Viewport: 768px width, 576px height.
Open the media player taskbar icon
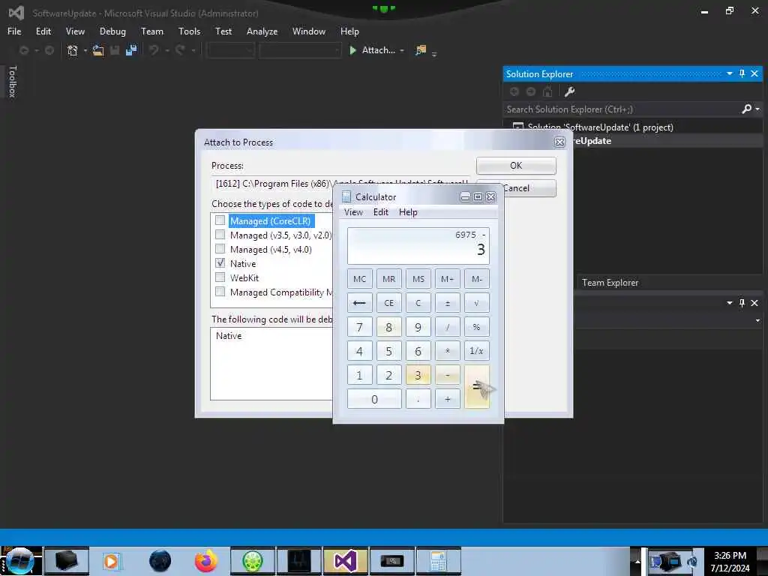click(x=111, y=561)
